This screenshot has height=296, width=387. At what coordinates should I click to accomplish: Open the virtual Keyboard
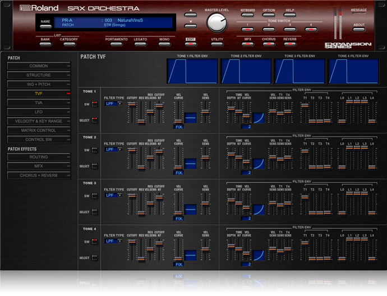point(247,15)
